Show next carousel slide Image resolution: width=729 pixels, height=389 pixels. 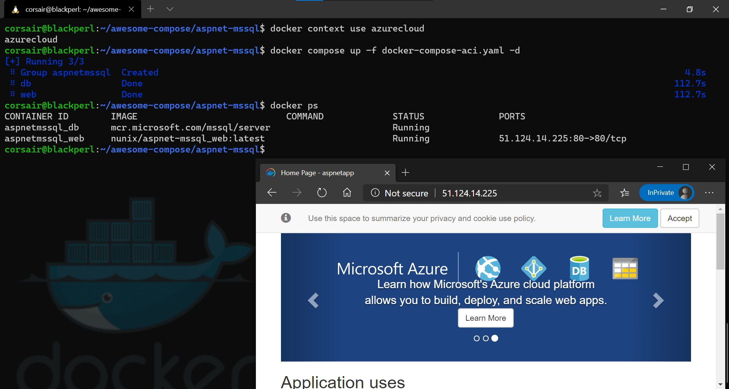point(658,301)
